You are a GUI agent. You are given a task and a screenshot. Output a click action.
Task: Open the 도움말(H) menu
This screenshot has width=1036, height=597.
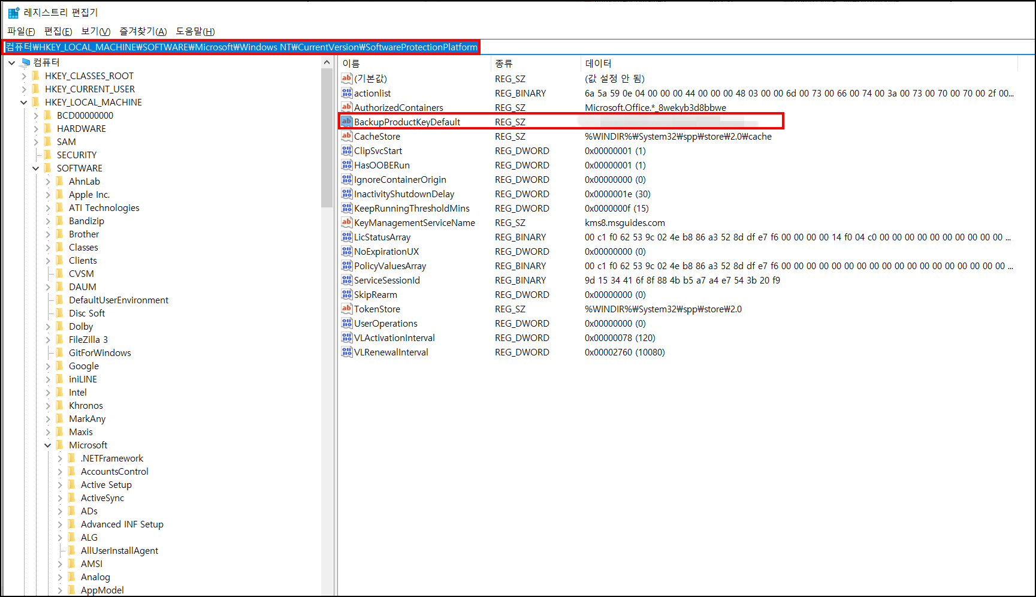195,31
